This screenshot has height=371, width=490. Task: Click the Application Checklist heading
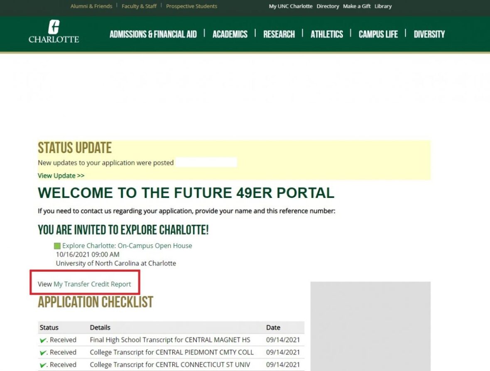(96, 302)
